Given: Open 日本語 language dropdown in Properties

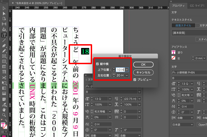Looking at the screenshot, I should pyautogui.click(x=183, y=125).
